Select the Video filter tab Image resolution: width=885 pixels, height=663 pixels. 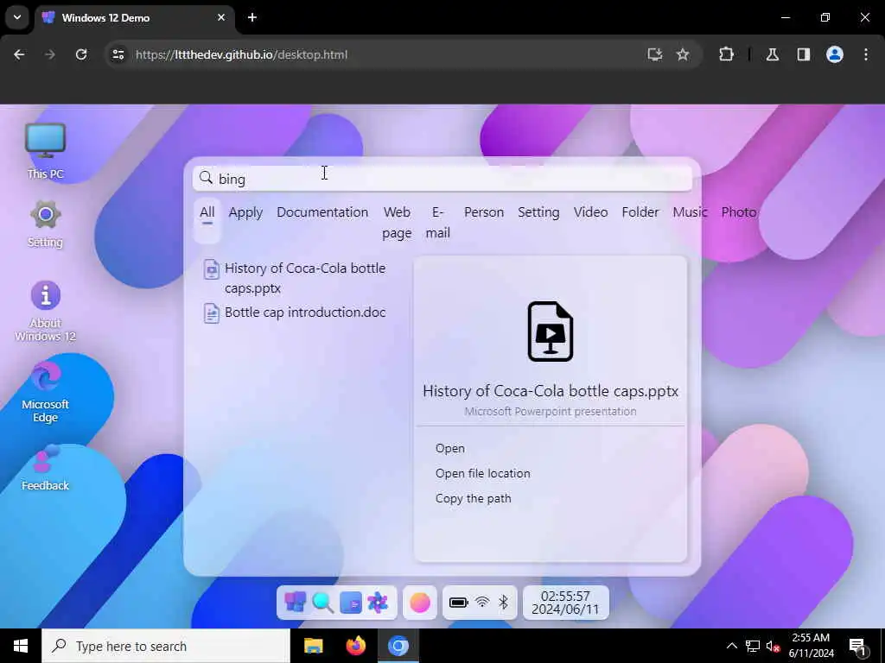pyautogui.click(x=590, y=212)
